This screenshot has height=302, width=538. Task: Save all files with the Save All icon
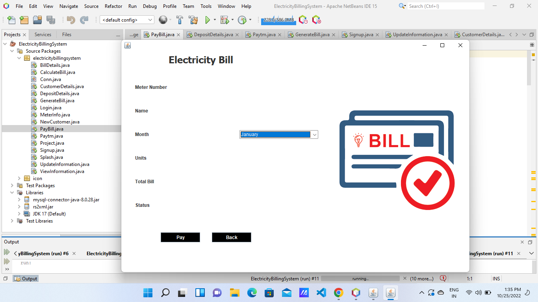point(50,20)
